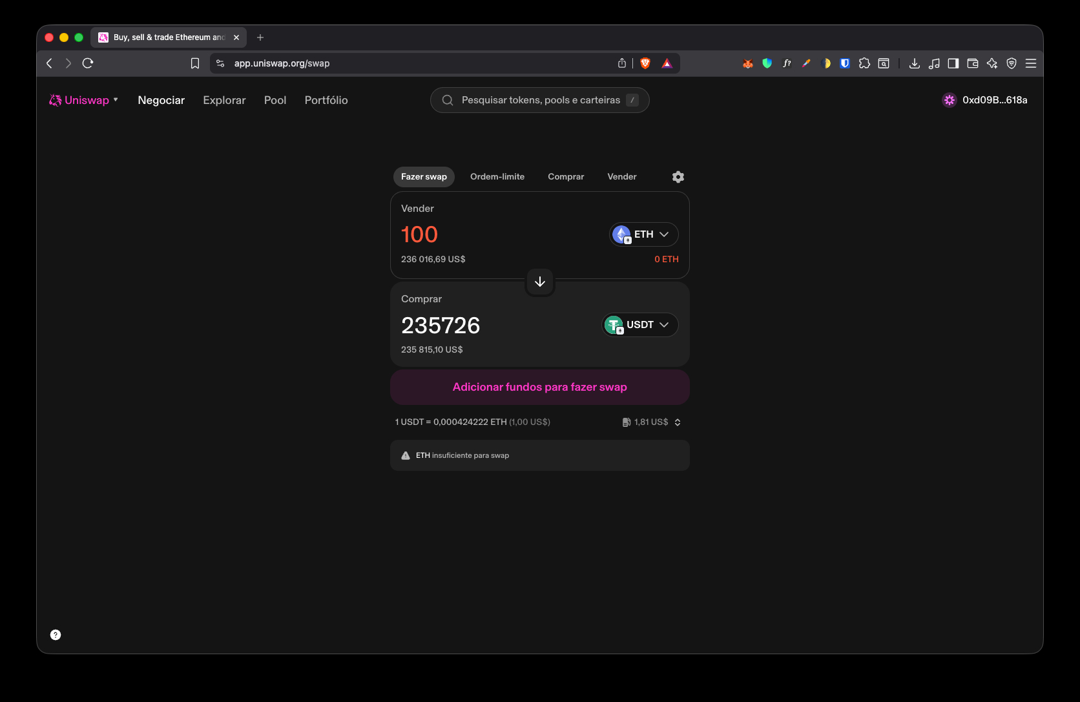The width and height of the screenshot is (1080, 702).
Task: Click the 0 ETH balance link
Action: pos(667,259)
